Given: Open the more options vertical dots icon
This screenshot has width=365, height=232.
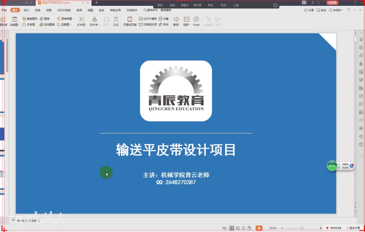Looking at the screenshot, I should point(354,10).
